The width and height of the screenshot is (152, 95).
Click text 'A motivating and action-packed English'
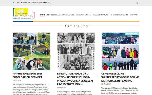[x=74, y=93]
